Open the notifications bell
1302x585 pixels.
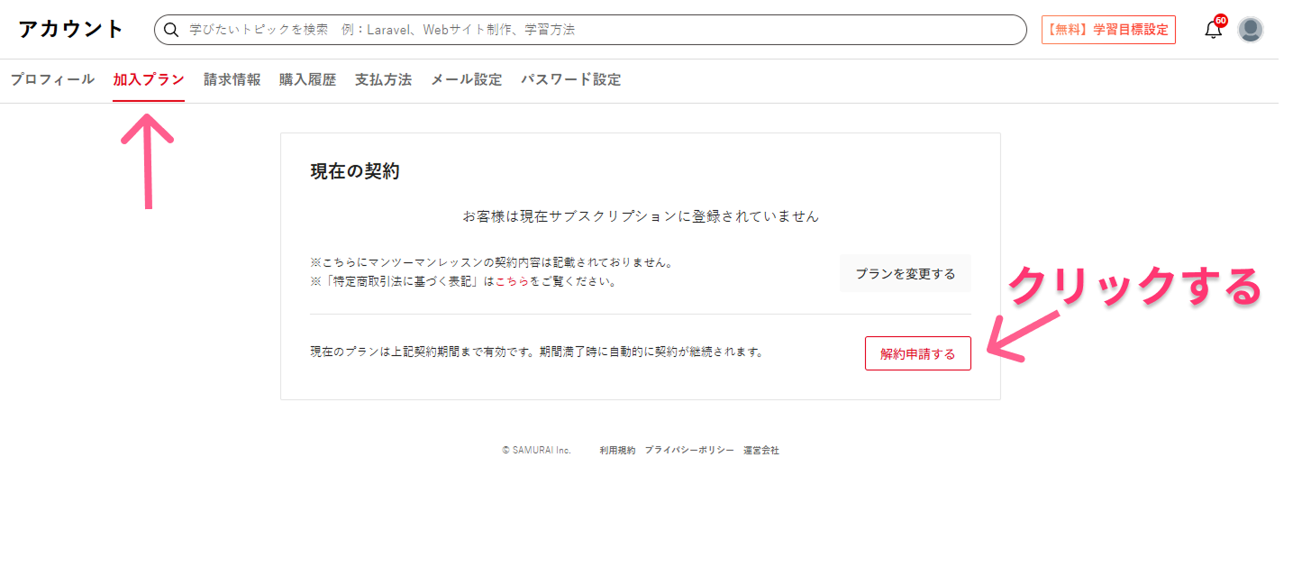click(1213, 31)
